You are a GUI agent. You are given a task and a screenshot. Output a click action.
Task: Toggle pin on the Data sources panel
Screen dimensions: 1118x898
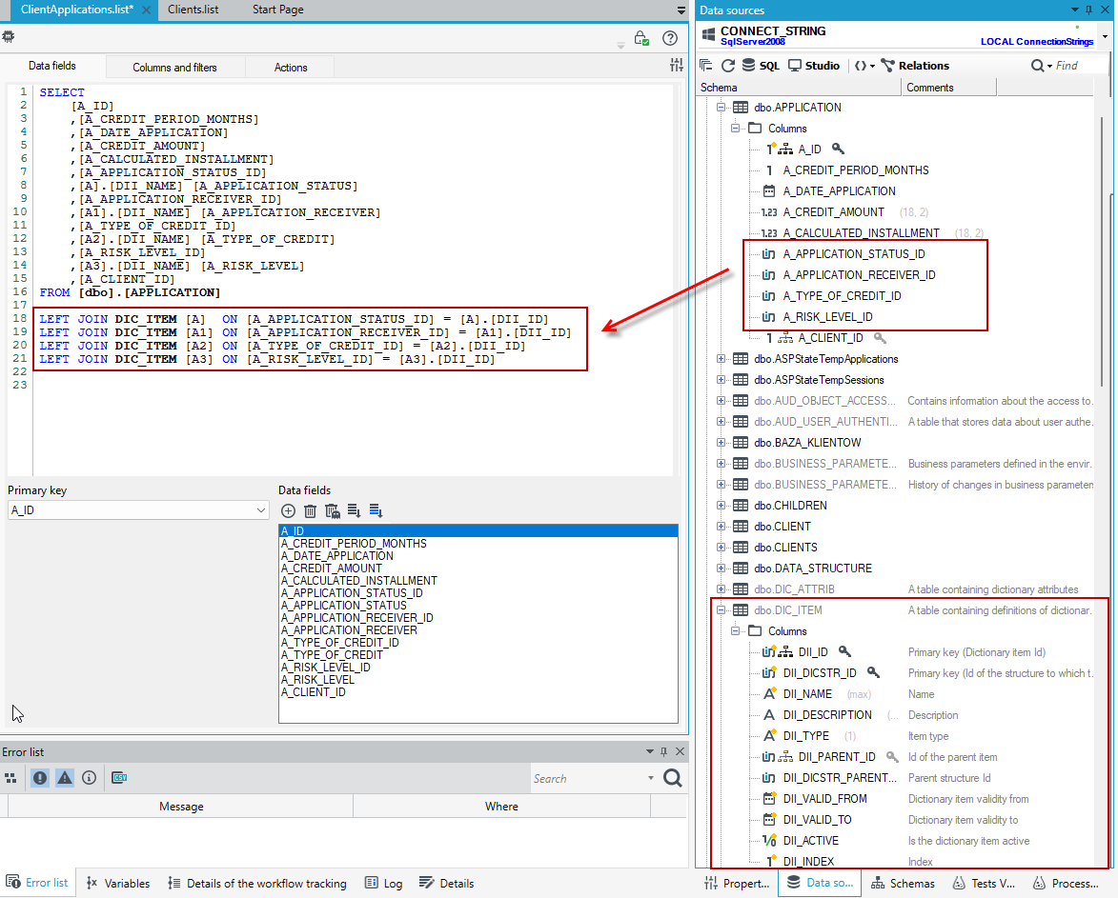pos(1088,10)
